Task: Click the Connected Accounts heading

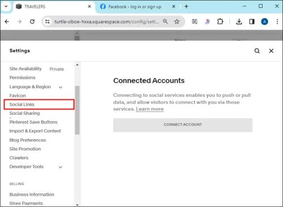Action: (149, 80)
